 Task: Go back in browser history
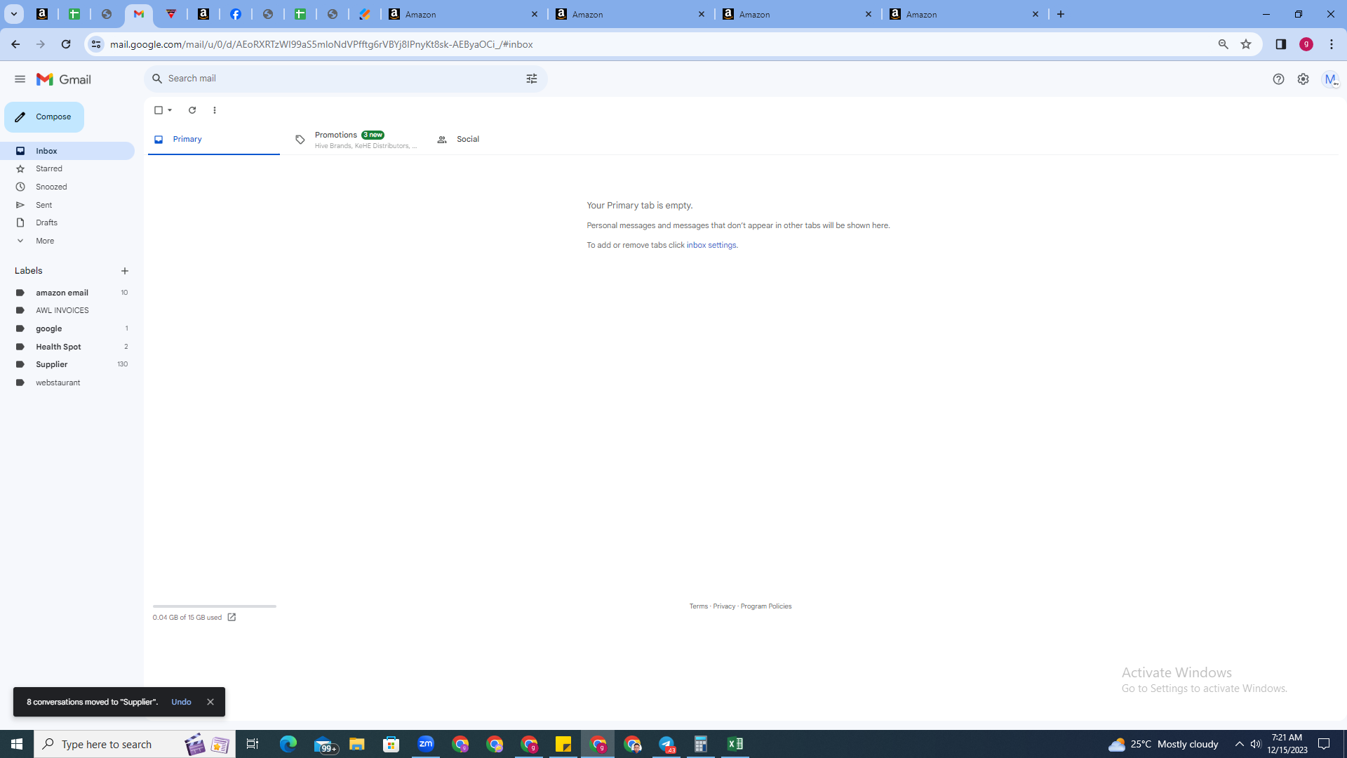click(15, 44)
